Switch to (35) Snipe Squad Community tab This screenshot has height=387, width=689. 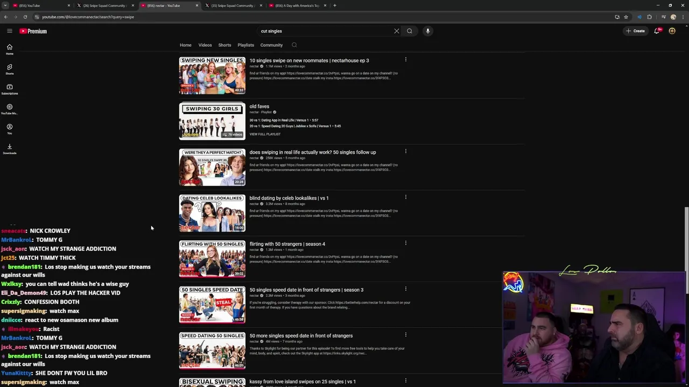tap(233, 5)
